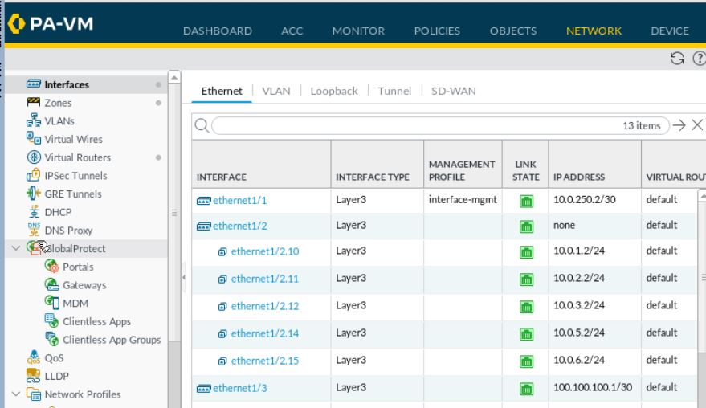Open the ethernet1/2.10 subinterface link
The image size is (706, 408).
[265, 251]
